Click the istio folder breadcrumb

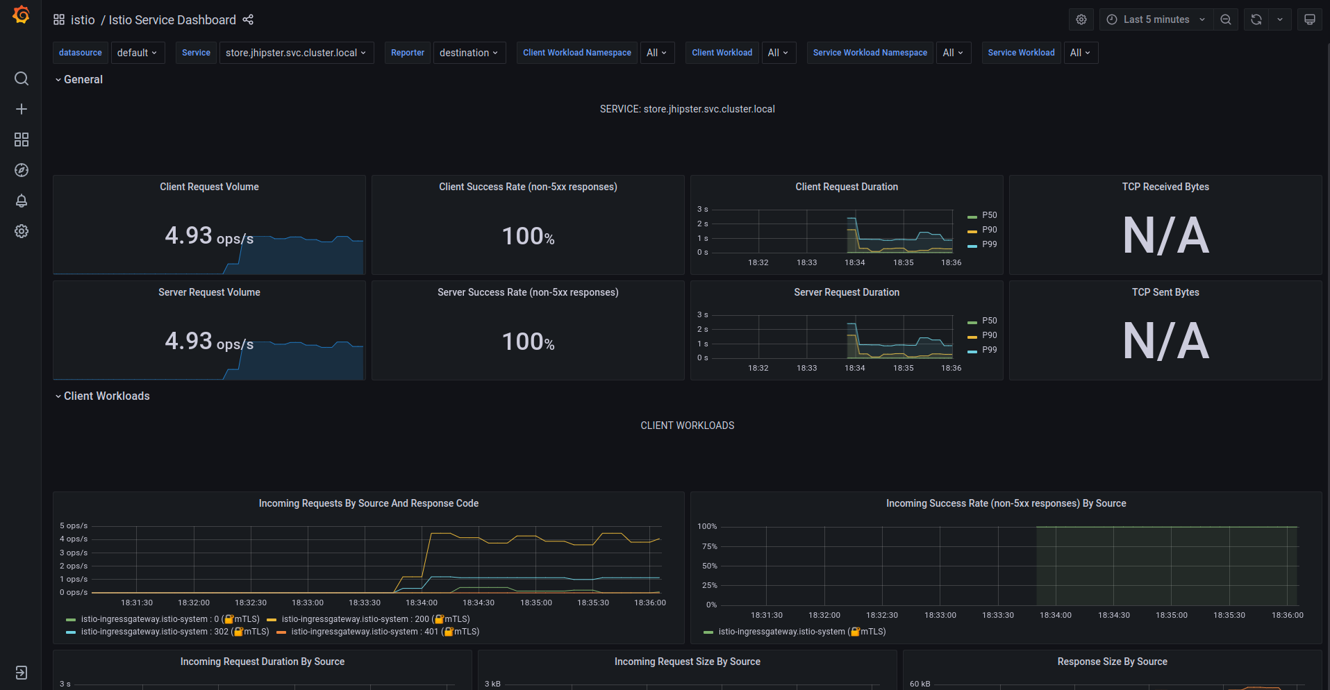[83, 20]
